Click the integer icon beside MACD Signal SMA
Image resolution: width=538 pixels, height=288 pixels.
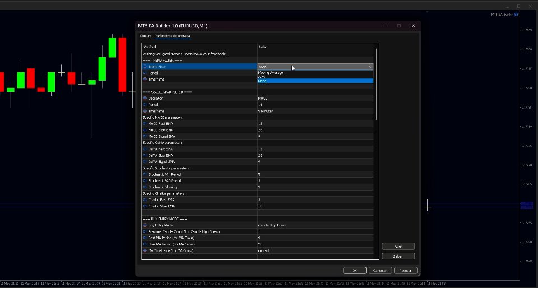tap(145, 137)
